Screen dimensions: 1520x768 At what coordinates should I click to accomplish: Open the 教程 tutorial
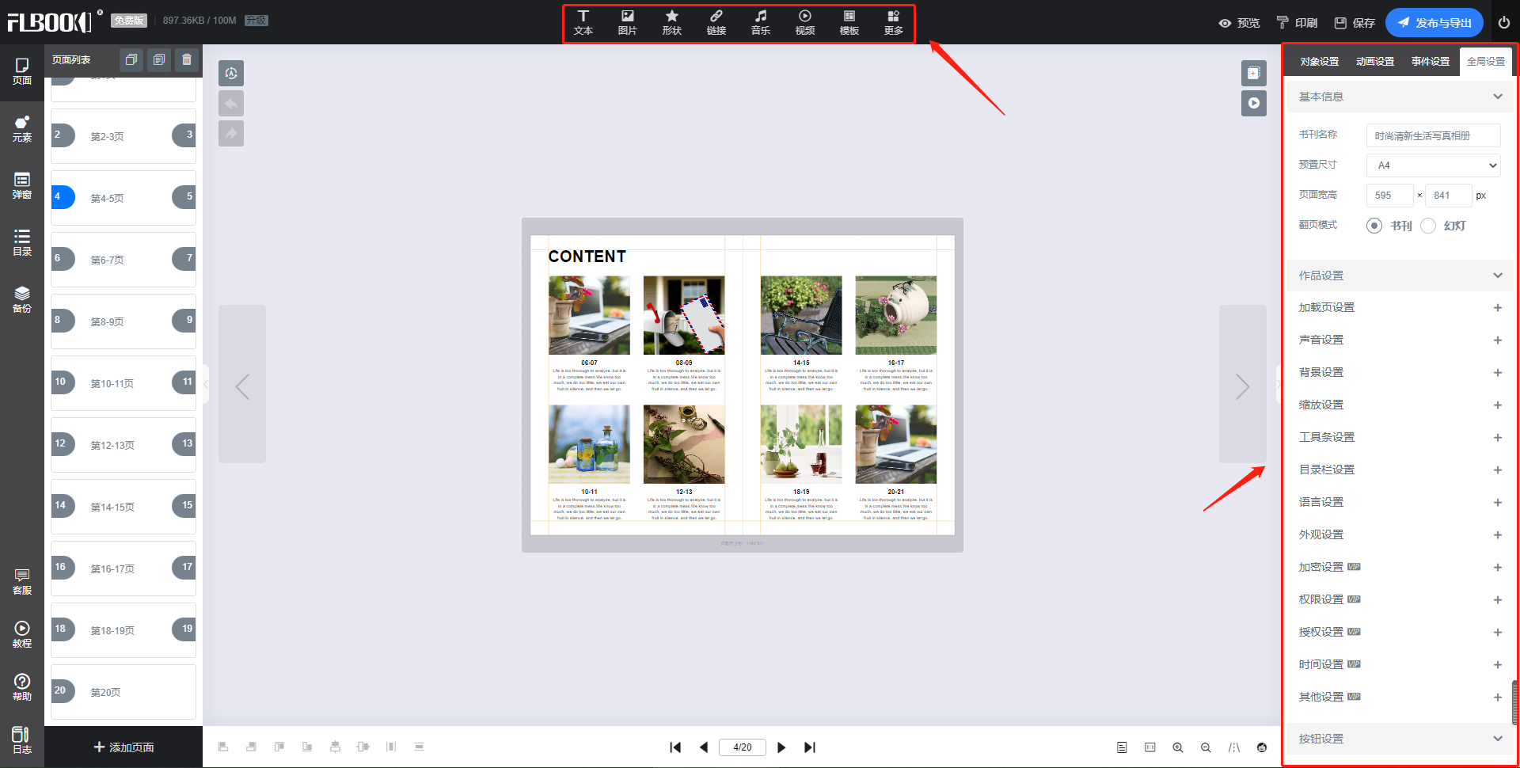click(x=22, y=635)
